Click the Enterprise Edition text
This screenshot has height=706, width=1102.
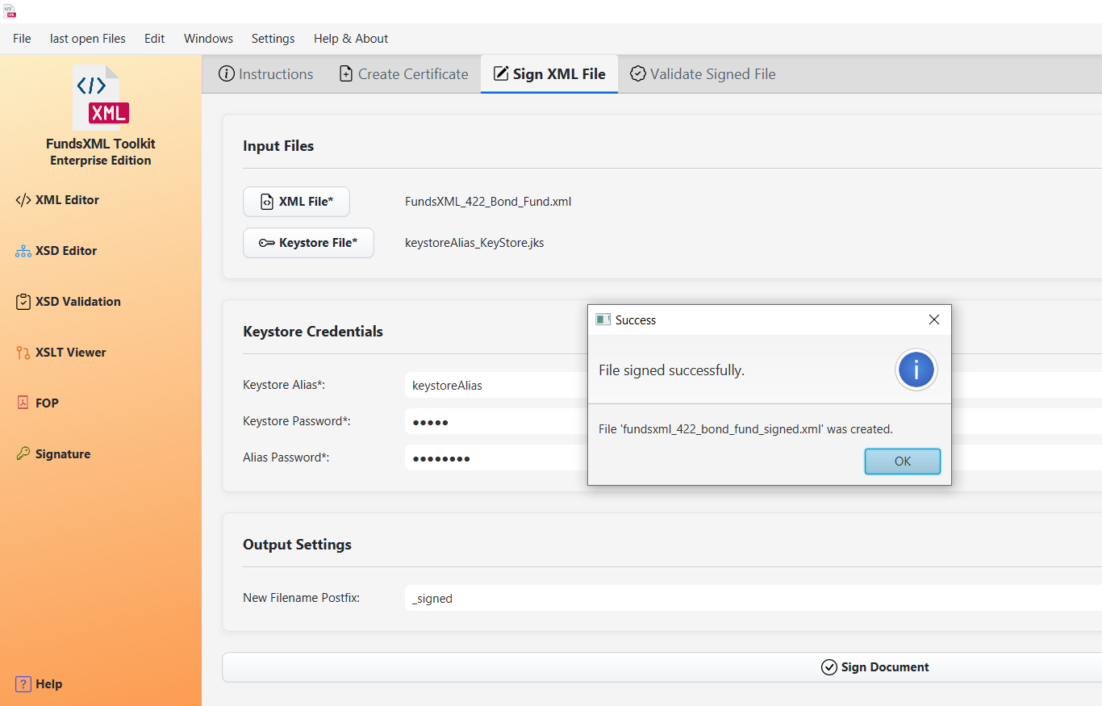[101, 161]
